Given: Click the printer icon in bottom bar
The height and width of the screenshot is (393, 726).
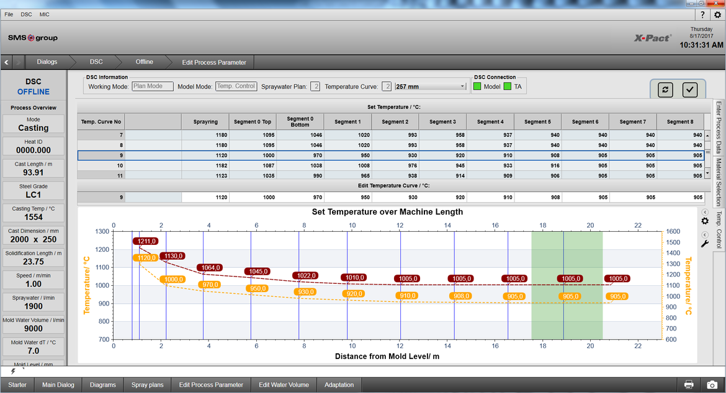Looking at the screenshot, I should click(689, 385).
